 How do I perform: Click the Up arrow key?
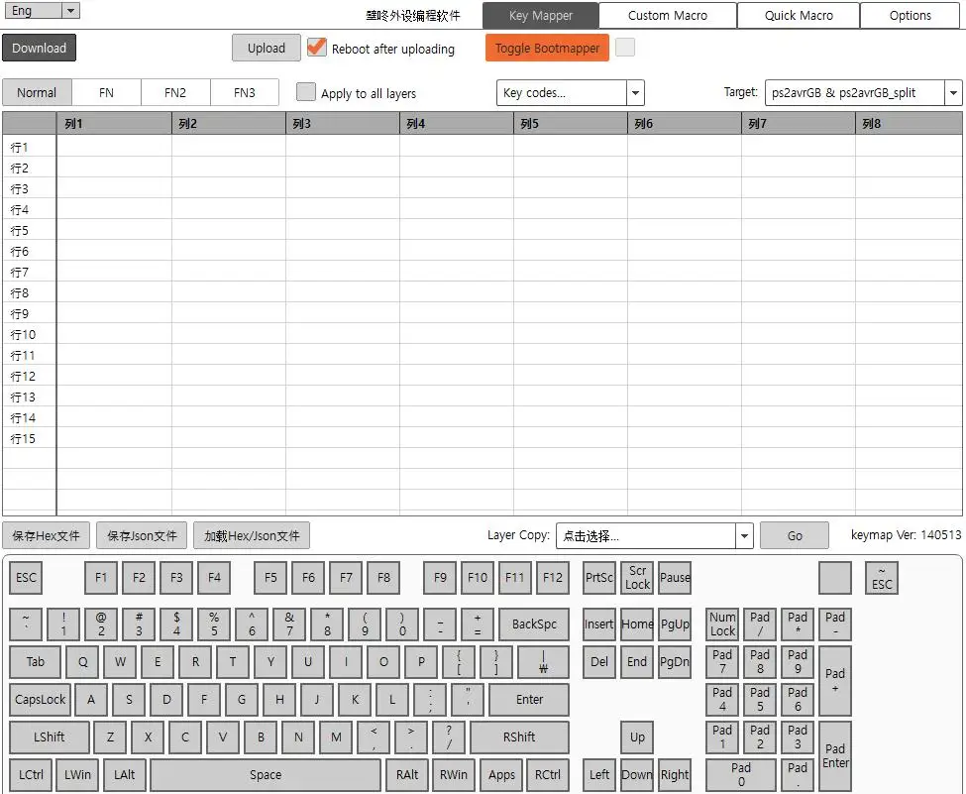pos(637,737)
